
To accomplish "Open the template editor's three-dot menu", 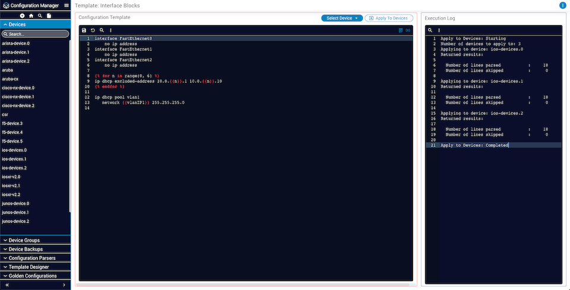I will pos(110,30).
